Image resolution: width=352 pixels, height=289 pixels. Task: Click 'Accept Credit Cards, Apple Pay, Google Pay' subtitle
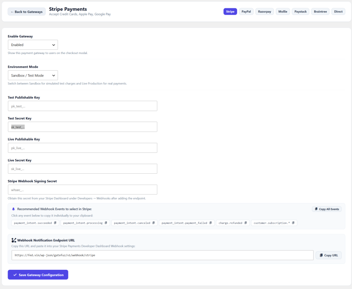(80, 14)
